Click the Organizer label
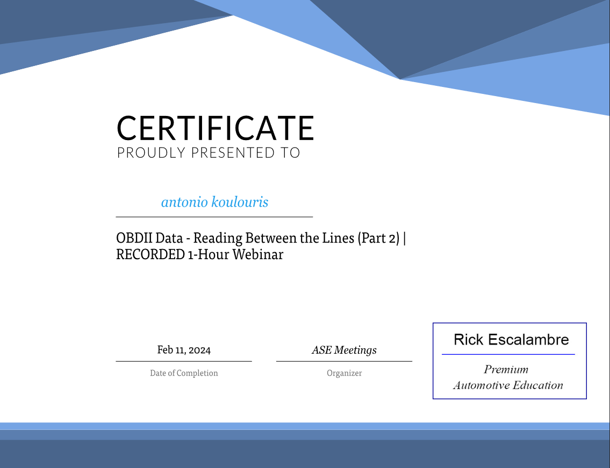 point(344,373)
